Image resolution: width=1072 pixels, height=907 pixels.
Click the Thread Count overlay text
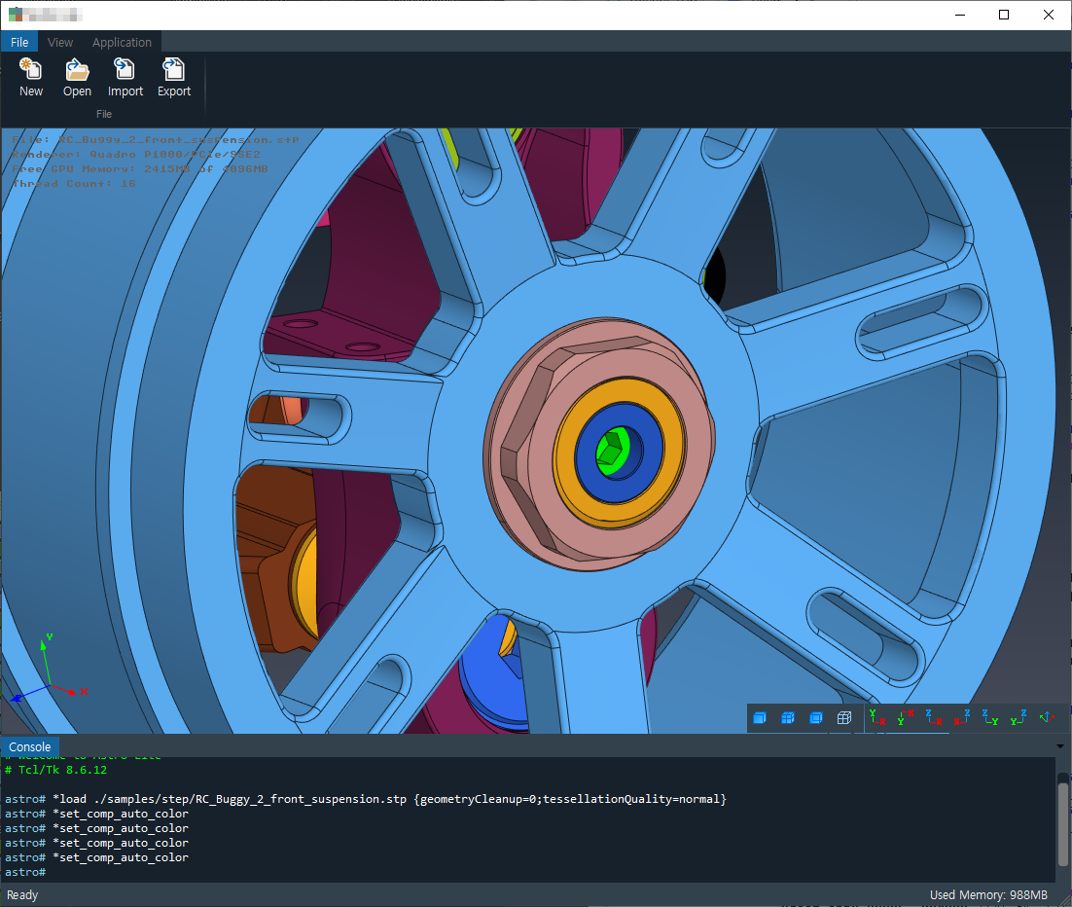pos(74,183)
